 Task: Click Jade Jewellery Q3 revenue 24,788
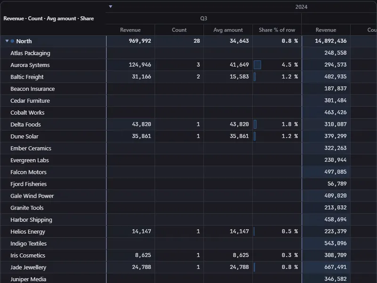142,267
